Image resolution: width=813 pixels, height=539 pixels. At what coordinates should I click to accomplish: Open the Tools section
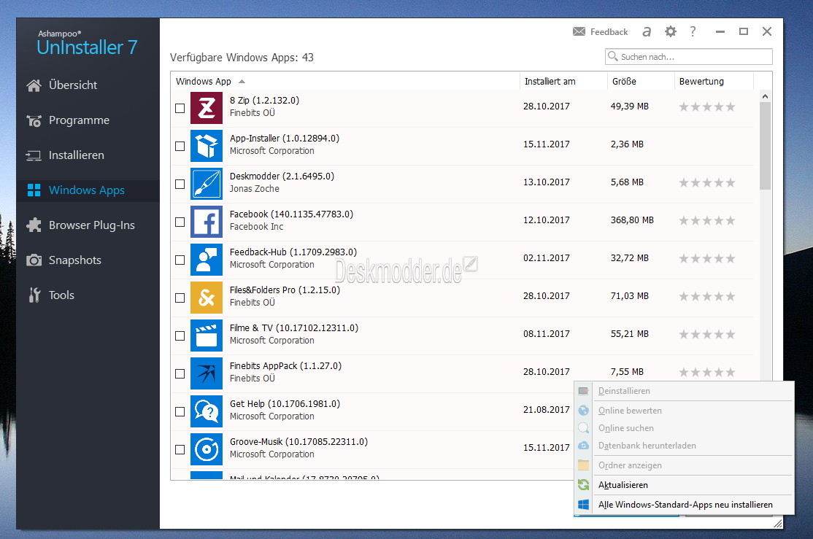(88, 295)
